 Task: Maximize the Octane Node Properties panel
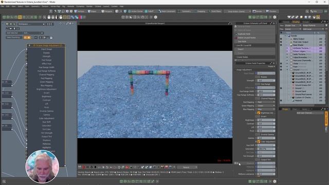coord(271,63)
